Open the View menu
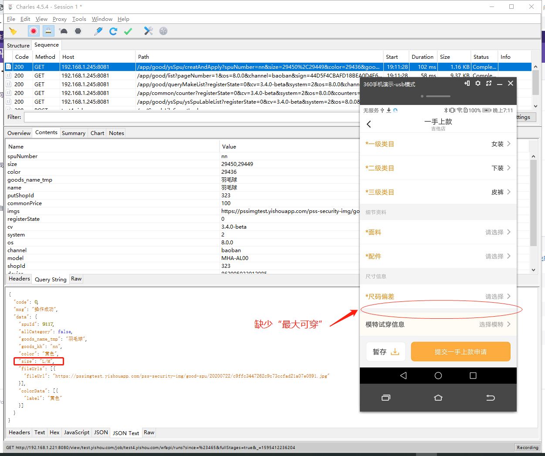 pyautogui.click(x=41, y=19)
